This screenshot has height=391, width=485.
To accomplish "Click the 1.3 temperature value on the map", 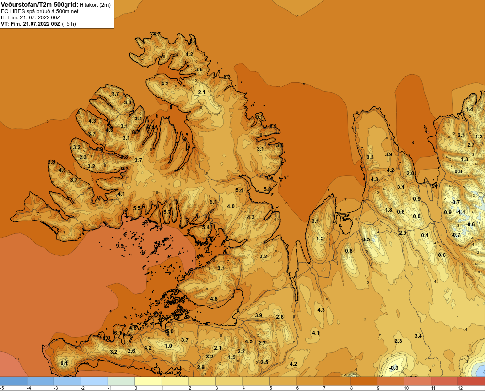I will click(x=464, y=159).
